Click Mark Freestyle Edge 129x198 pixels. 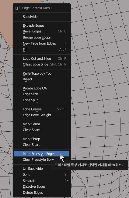click(42, 154)
